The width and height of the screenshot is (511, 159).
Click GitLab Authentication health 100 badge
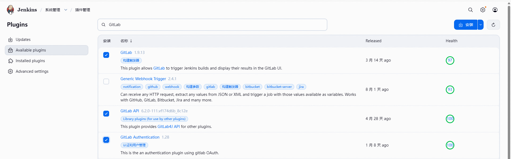coord(450,145)
